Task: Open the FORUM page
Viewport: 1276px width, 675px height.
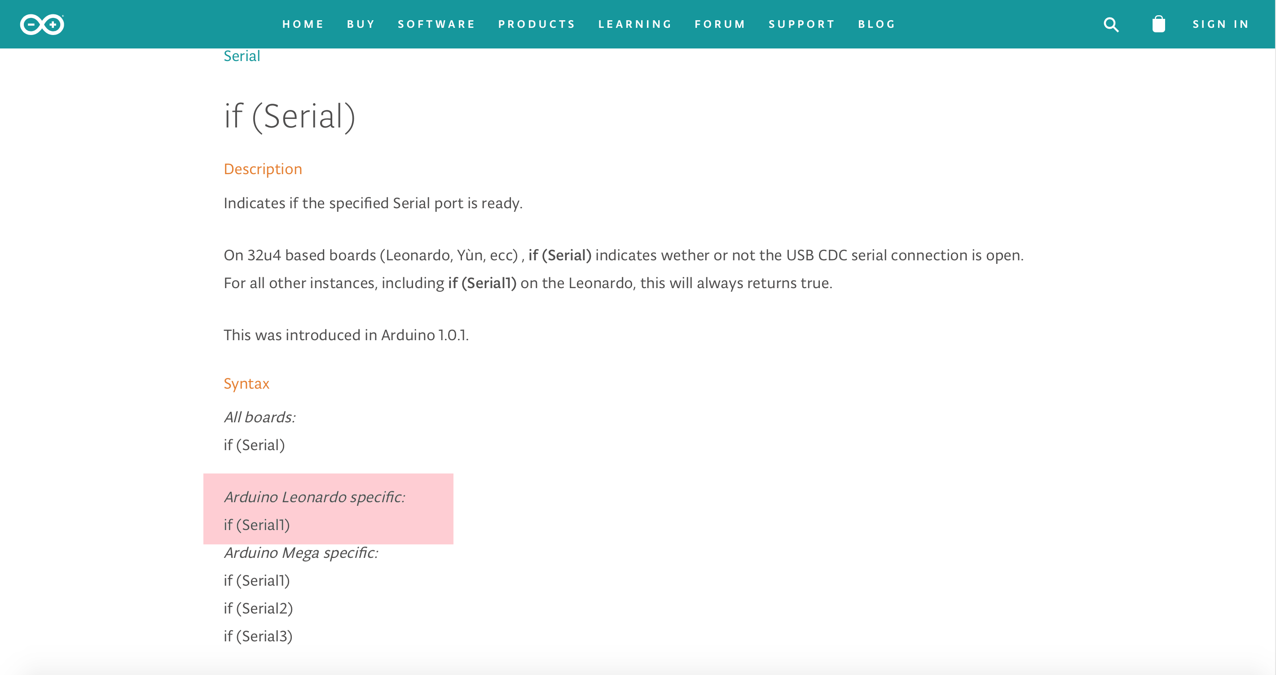Action: (719, 24)
